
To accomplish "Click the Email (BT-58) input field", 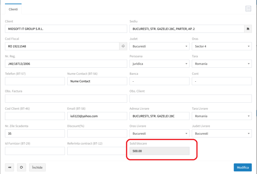I will click(x=97, y=116).
